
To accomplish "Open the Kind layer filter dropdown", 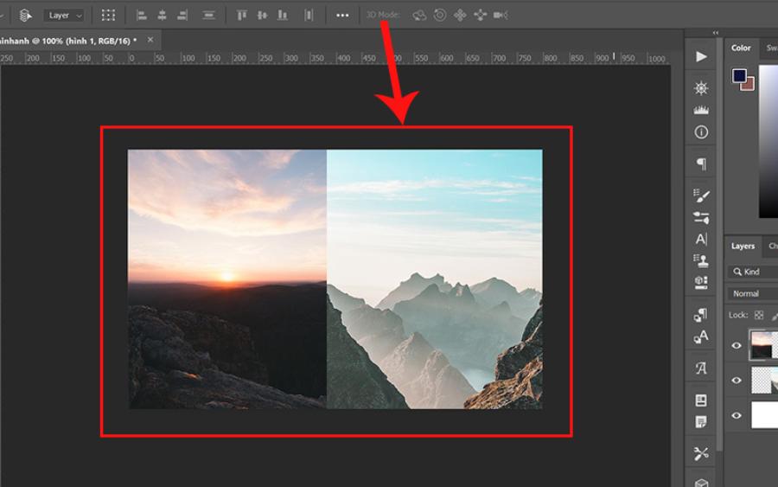I will point(752,272).
